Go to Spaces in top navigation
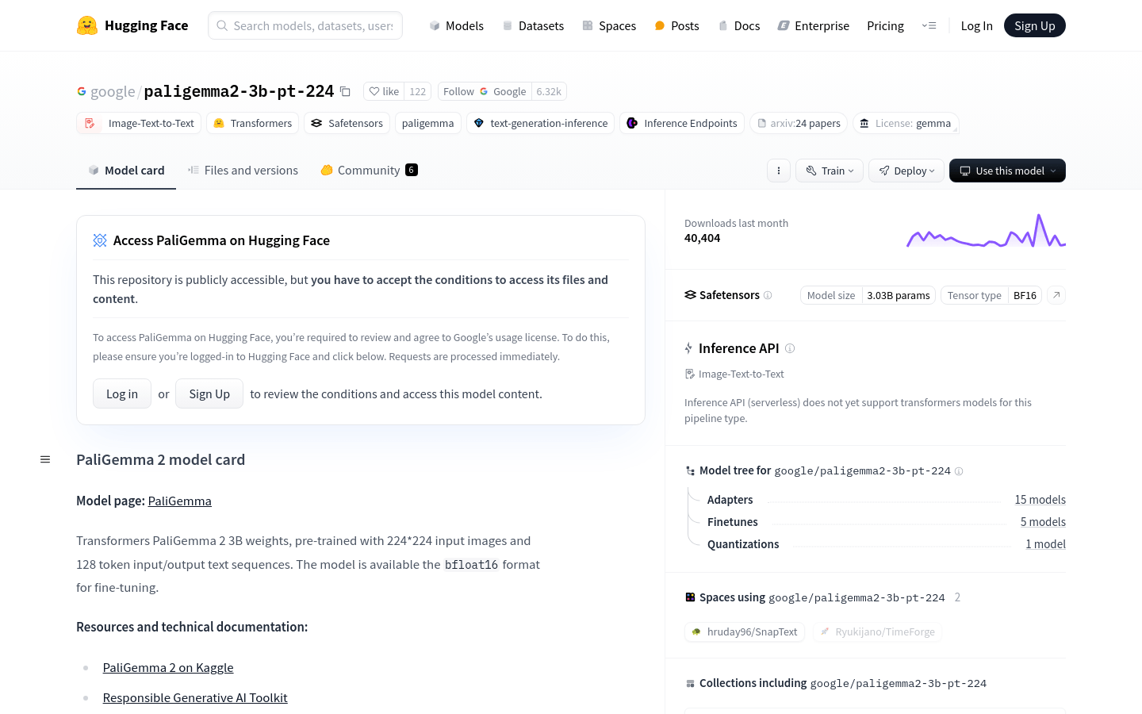The image size is (1142, 714). (609, 25)
